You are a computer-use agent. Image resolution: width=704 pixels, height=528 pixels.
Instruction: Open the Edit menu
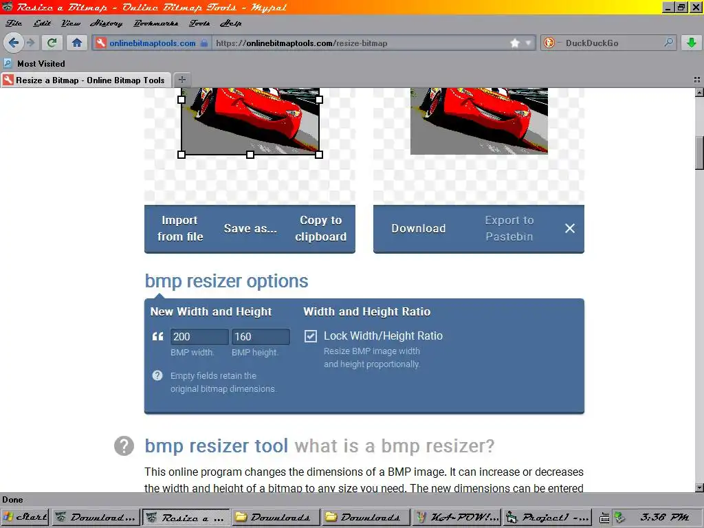42,23
